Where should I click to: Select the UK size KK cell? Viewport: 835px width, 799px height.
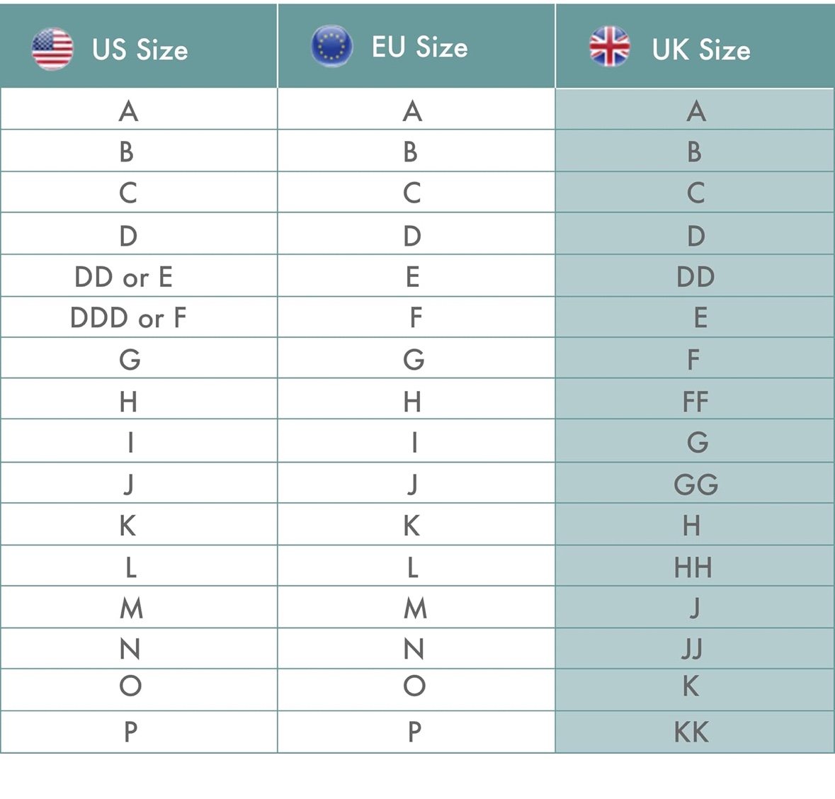click(694, 732)
